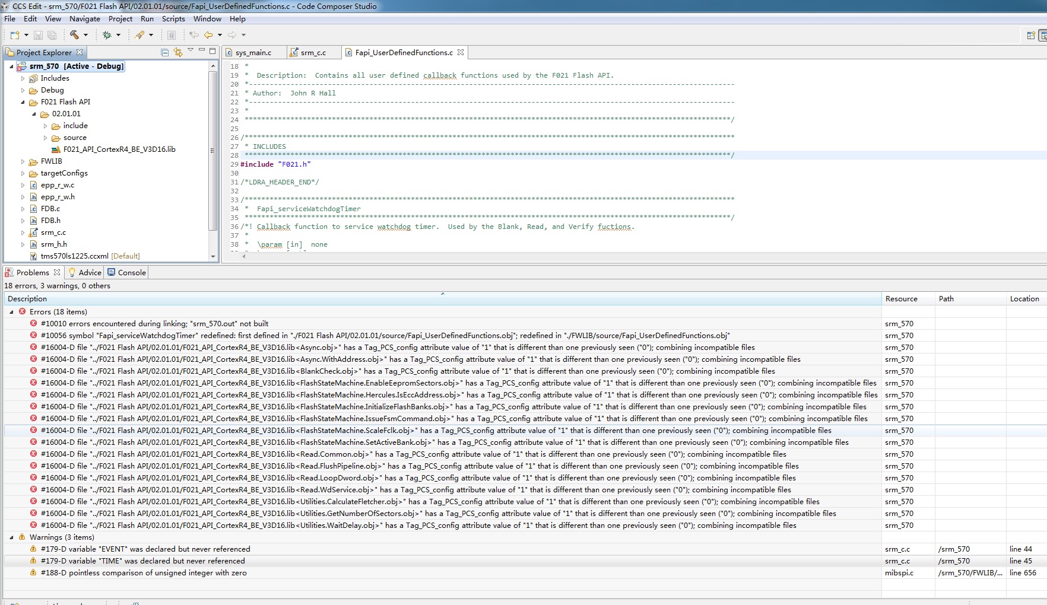Select F021_API_CortexR4_BE_V3D16.lib in tree
This screenshot has height=605, width=1047.
[x=119, y=149]
